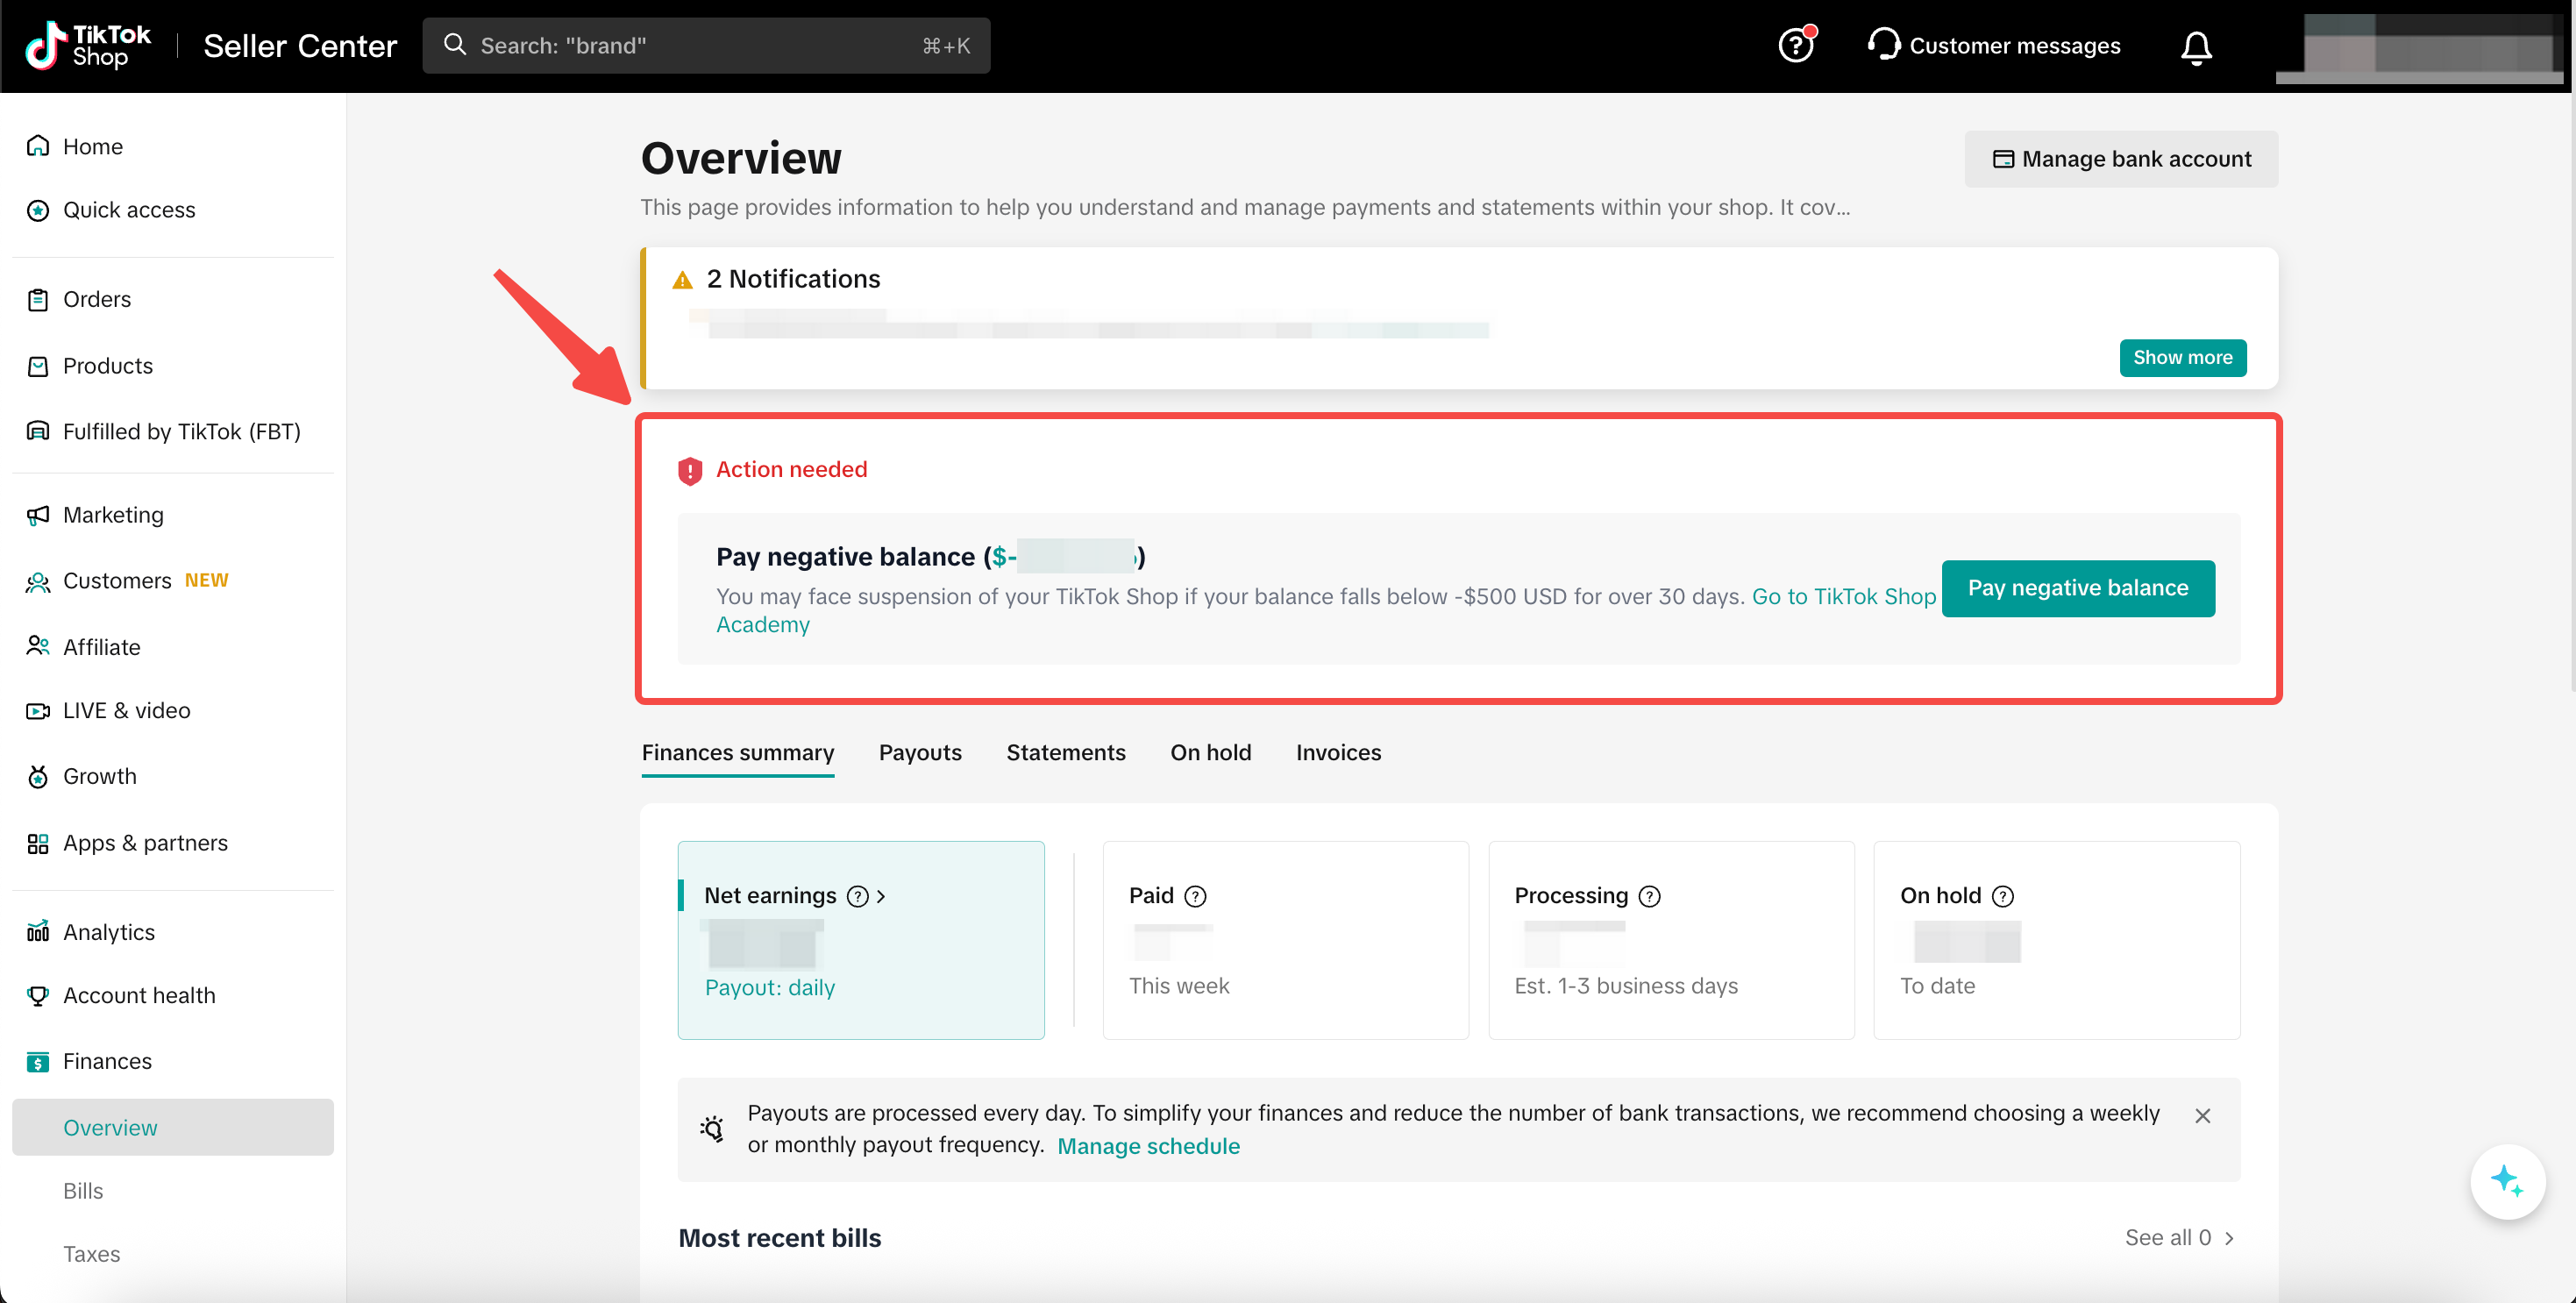Viewport: 2576px width, 1303px height.
Task: Click the Home sidebar icon
Action: pos(38,146)
